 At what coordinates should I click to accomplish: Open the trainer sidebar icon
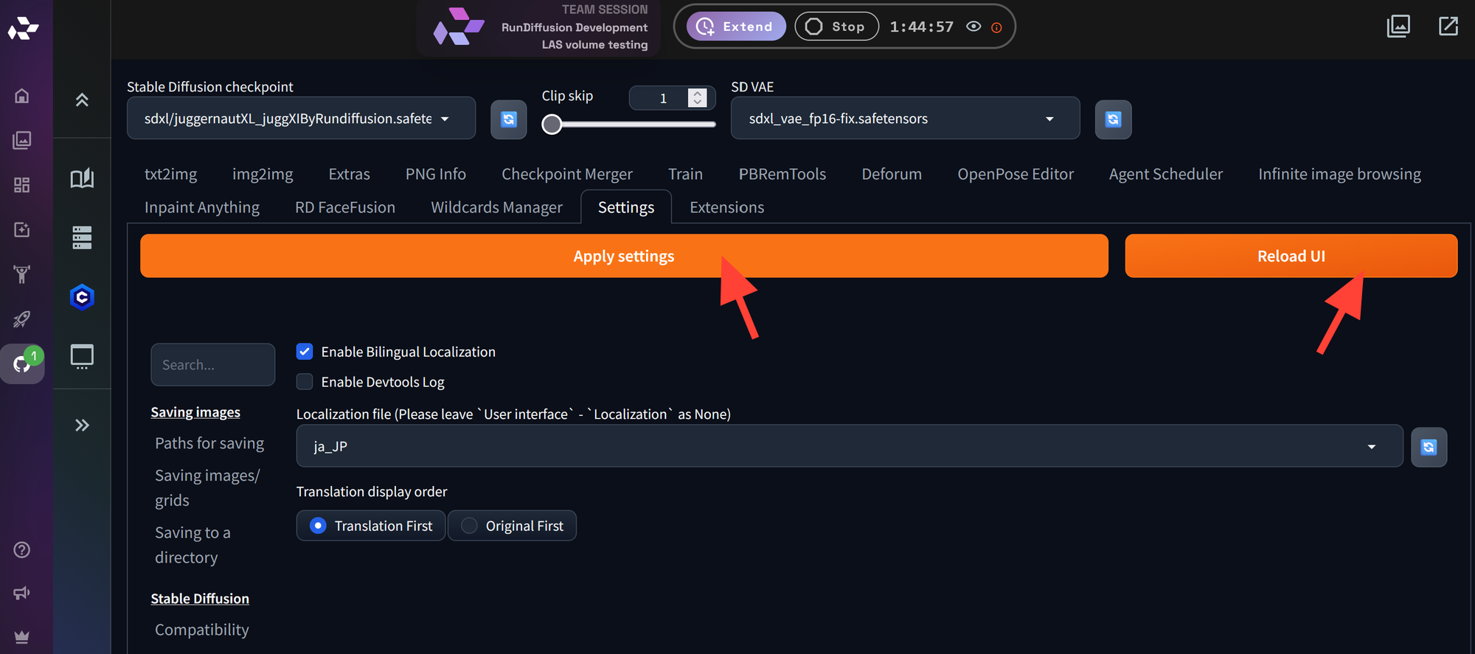coord(22,274)
